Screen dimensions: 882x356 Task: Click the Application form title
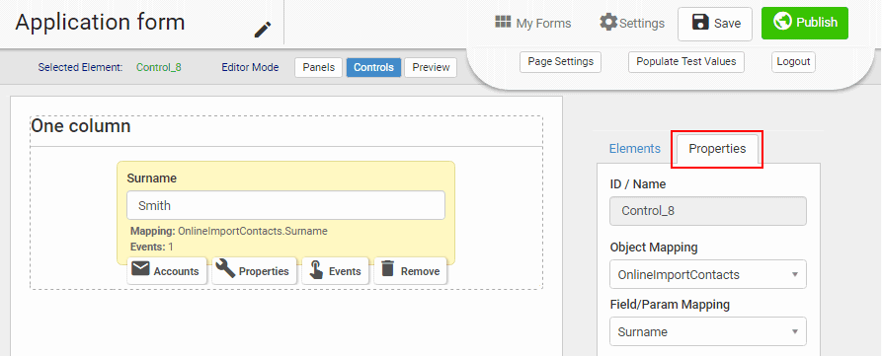(x=100, y=23)
